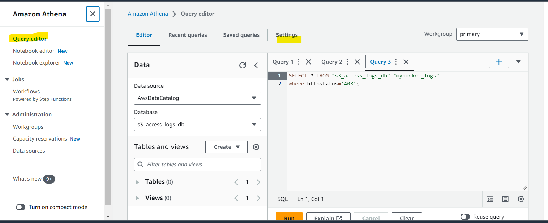Click the Powered by Step Functions text
This screenshot has height=223, width=548.
(42, 99)
